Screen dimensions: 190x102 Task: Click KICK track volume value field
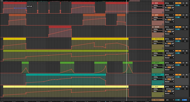178,5
